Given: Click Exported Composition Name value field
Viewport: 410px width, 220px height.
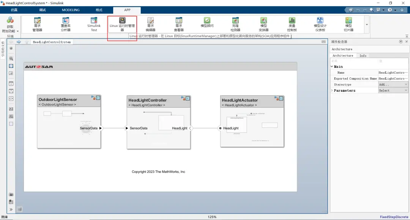Looking at the screenshot, I should pyautogui.click(x=393, y=79).
